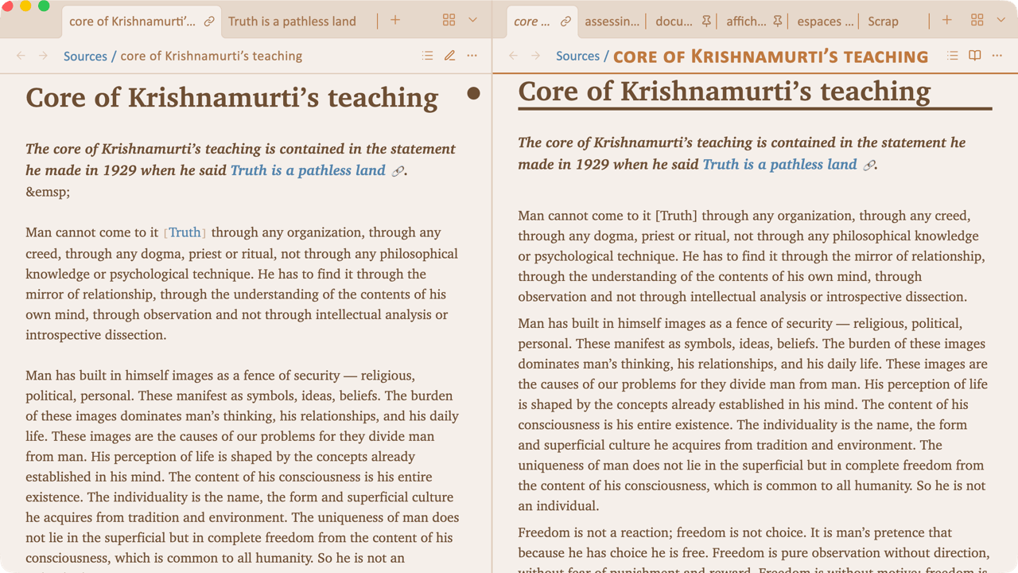
Task: Open Sources folder breadcrumb in left pane
Action: pos(85,56)
